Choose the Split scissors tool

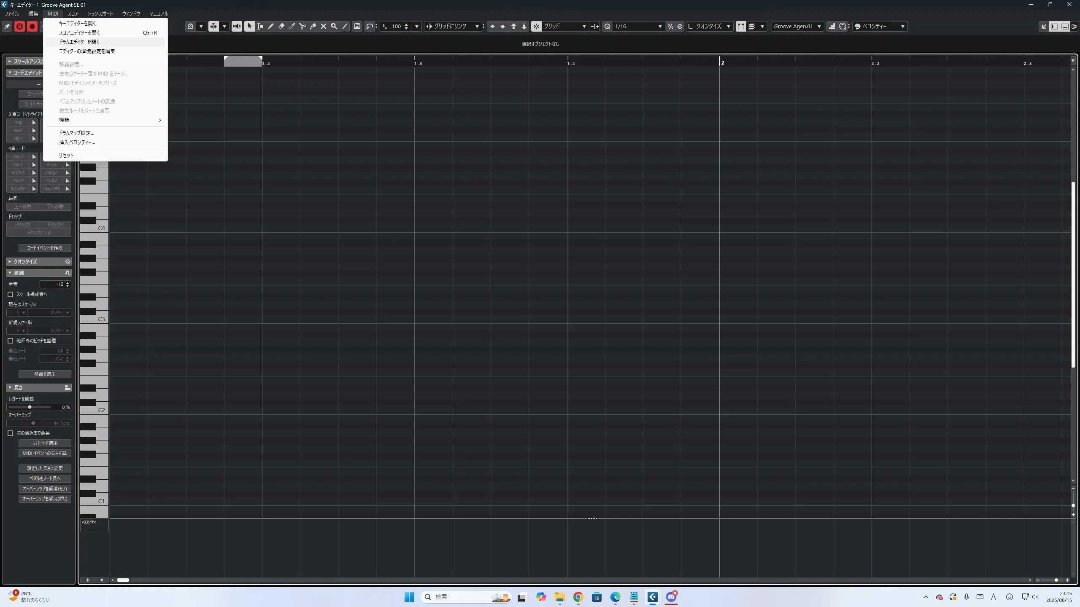(302, 26)
